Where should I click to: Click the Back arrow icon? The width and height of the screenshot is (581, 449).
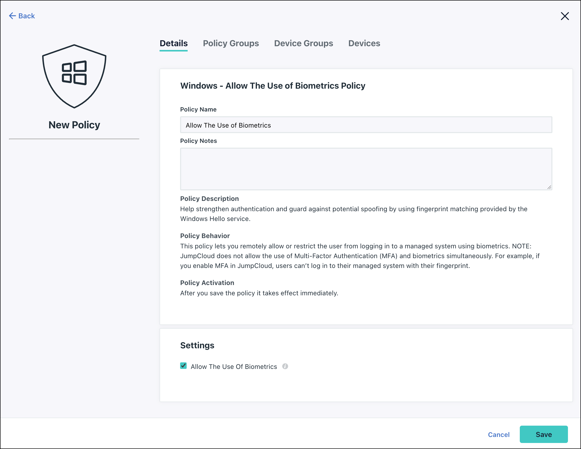point(12,16)
